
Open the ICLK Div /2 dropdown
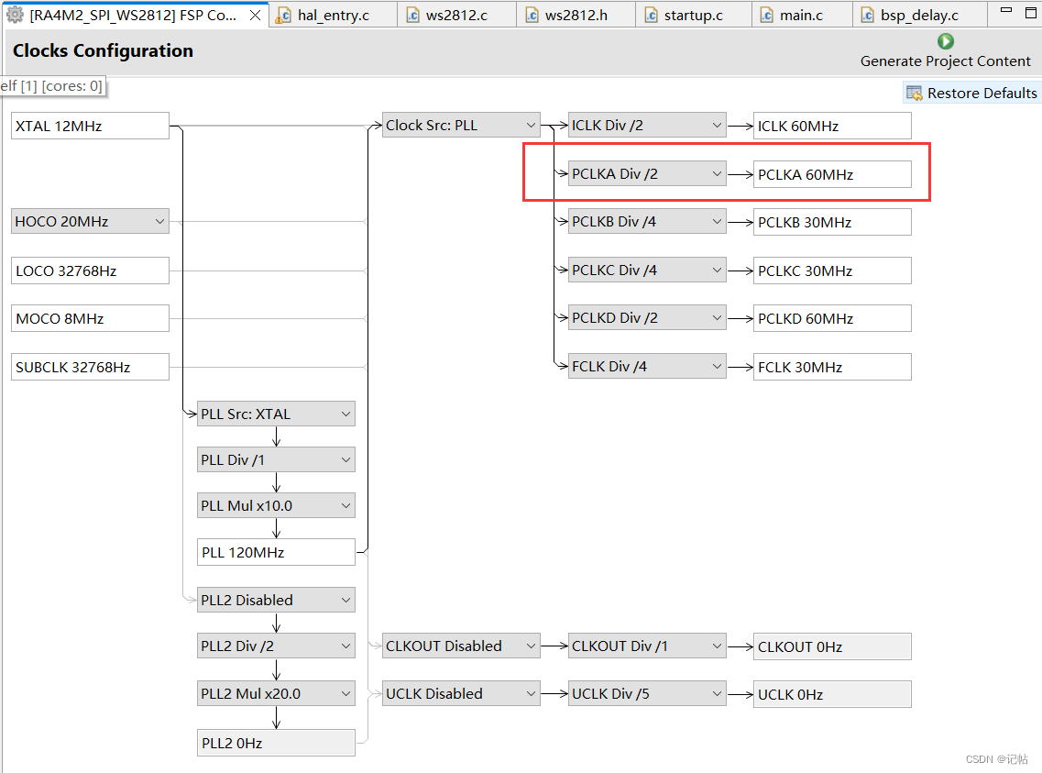pyautogui.click(x=647, y=125)
